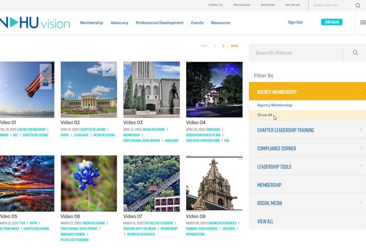Click the Video 03 title
The image size is (366, 248).
coord(133,122)
